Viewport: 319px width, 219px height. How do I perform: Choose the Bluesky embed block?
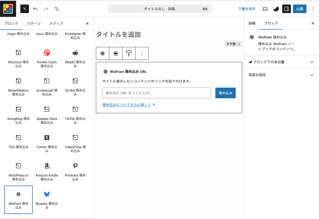click(47, 199)
